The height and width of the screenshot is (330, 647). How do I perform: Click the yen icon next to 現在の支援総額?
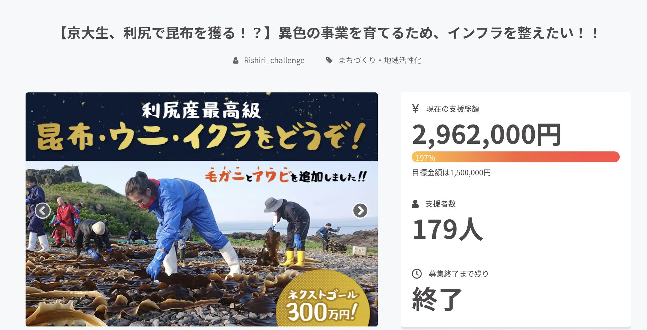coord(415,109)
